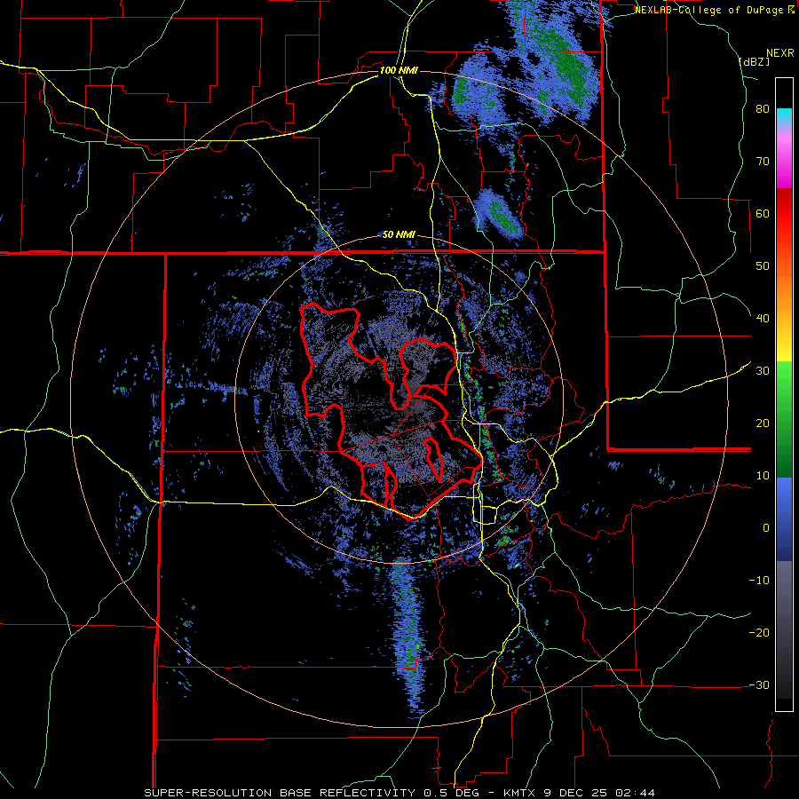Click the 70 value on the dBZ scale
This screenshot has width=799, height=799.
click(x=763, y=162)
